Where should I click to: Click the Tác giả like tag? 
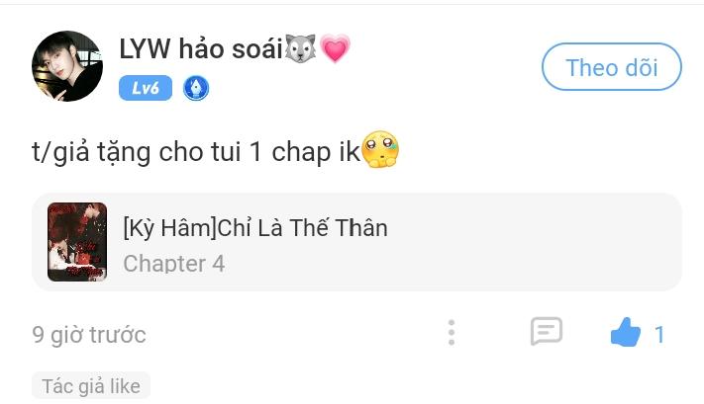[x=91, y=385]
